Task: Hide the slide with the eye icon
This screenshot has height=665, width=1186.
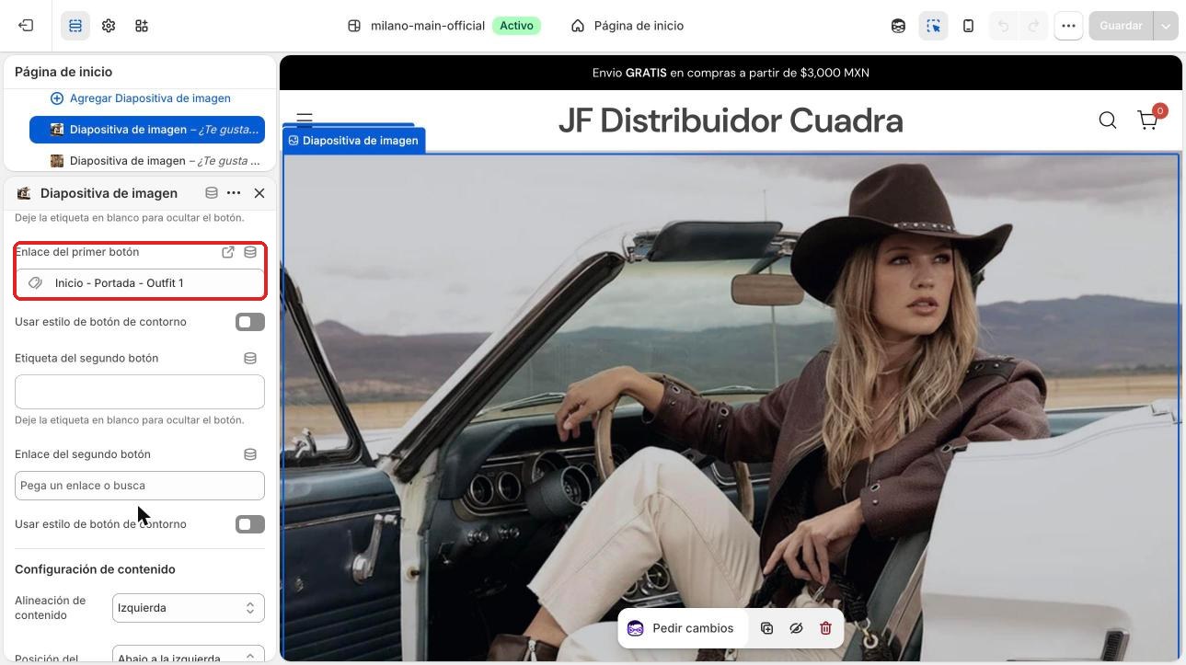Action: point(796,628)
